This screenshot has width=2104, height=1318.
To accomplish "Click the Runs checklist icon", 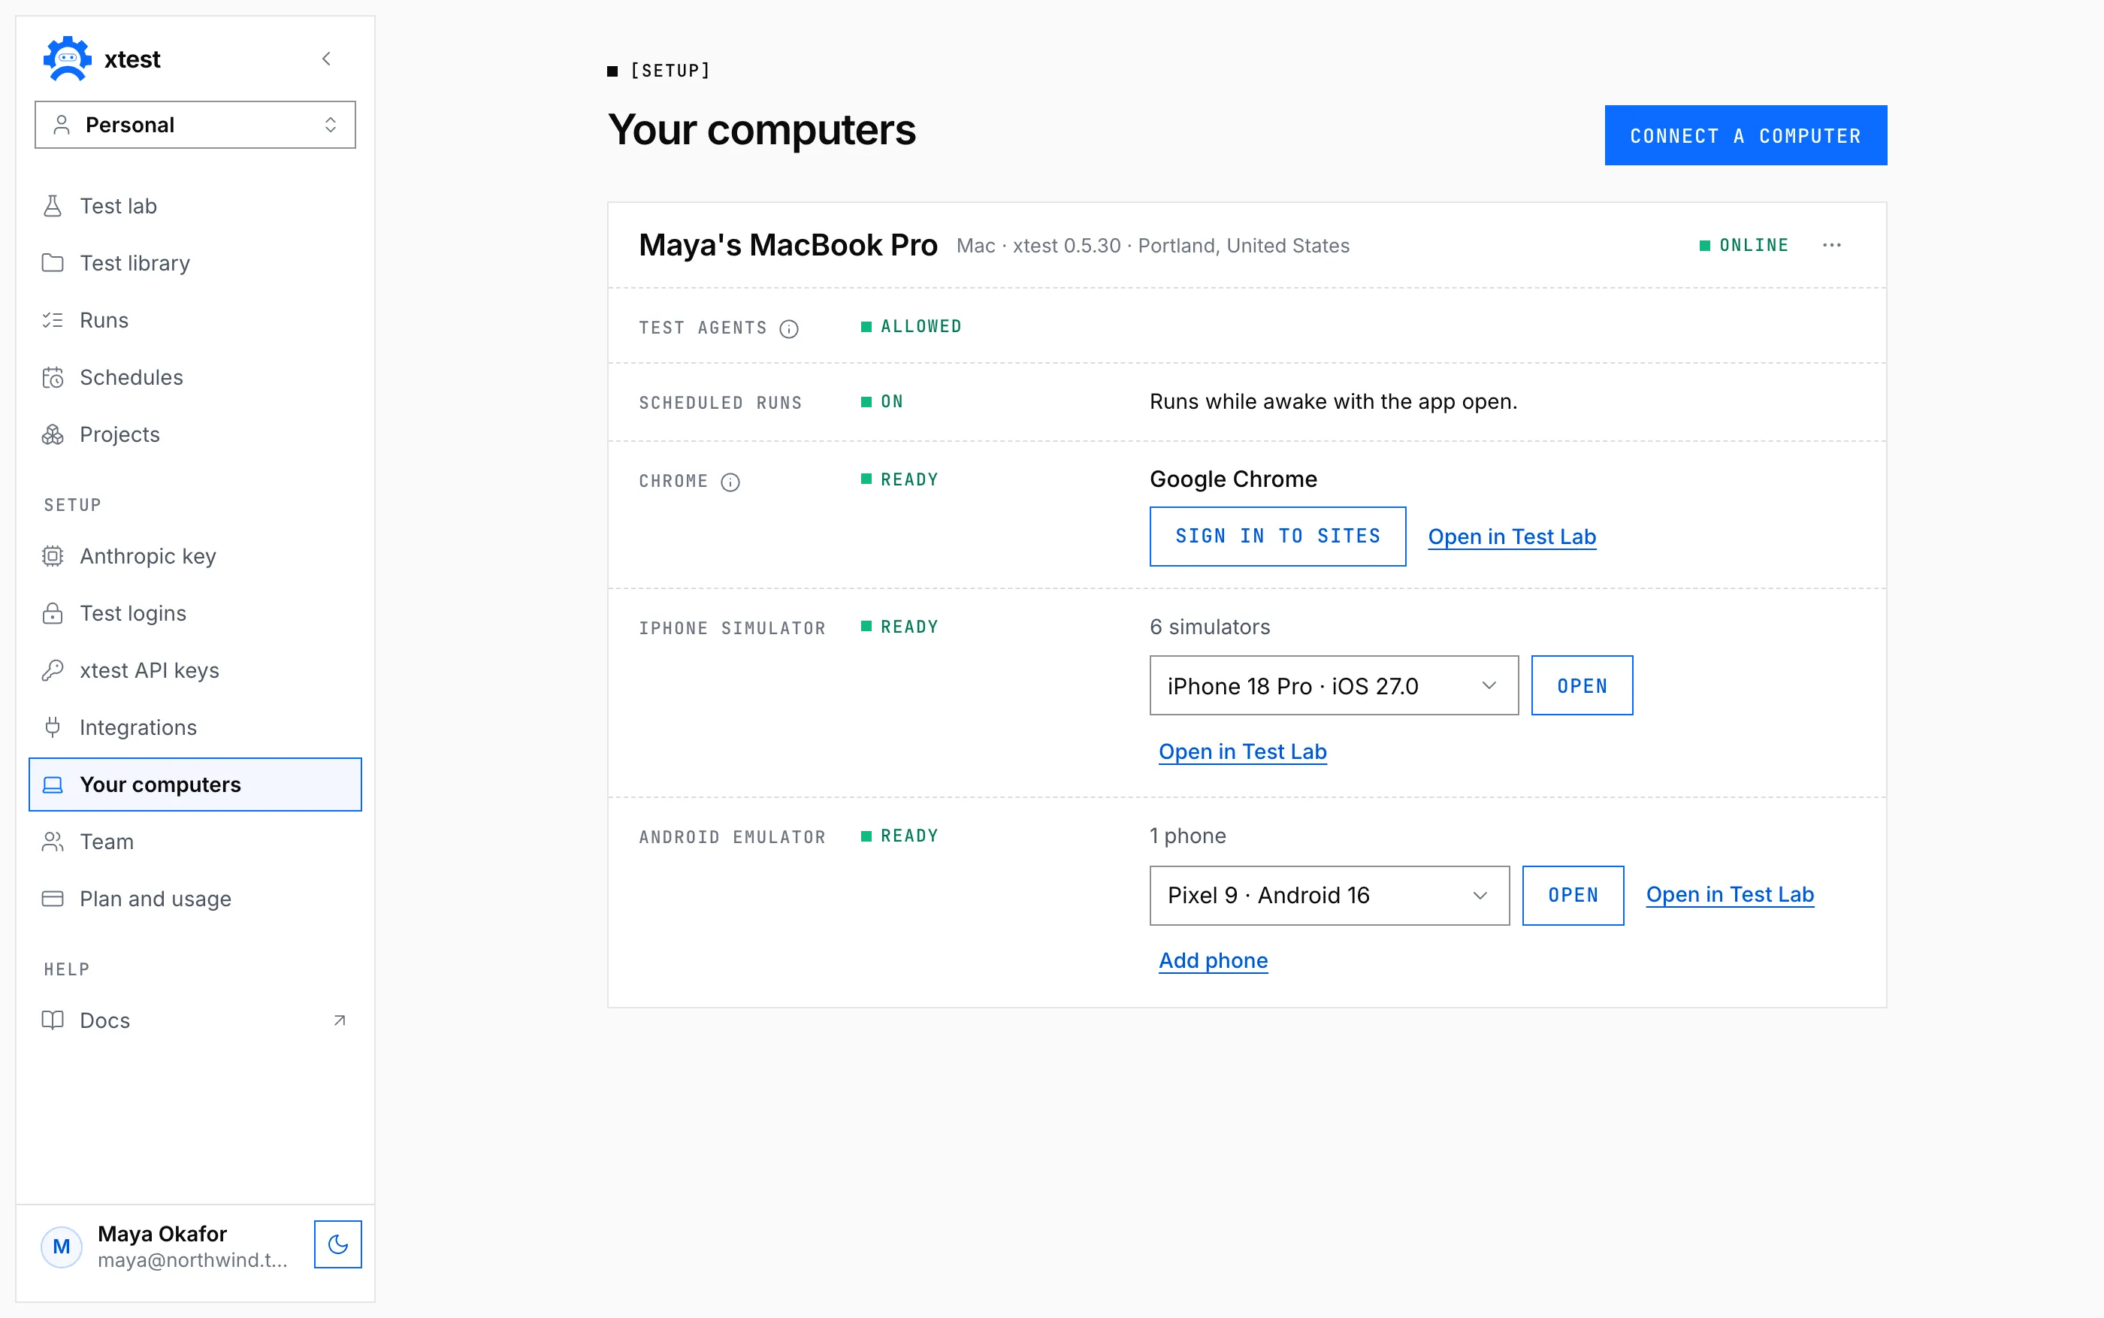I will (53, 320).
